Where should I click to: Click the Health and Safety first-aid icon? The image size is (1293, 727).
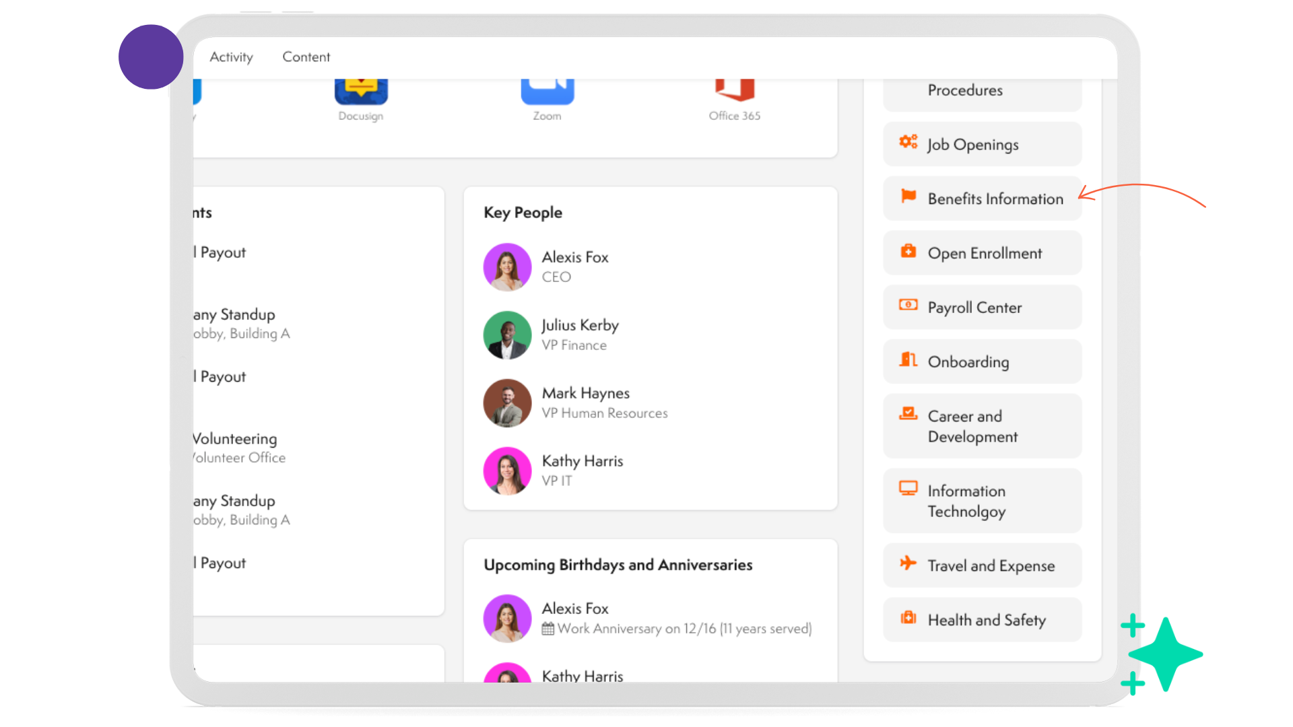[x=908, y=618]
